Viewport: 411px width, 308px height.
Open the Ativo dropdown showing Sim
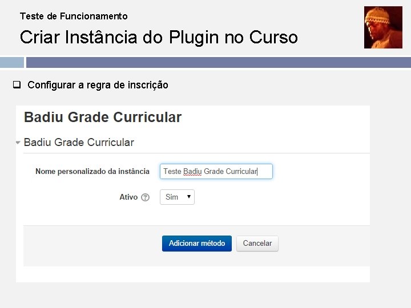tap(177, 197)
